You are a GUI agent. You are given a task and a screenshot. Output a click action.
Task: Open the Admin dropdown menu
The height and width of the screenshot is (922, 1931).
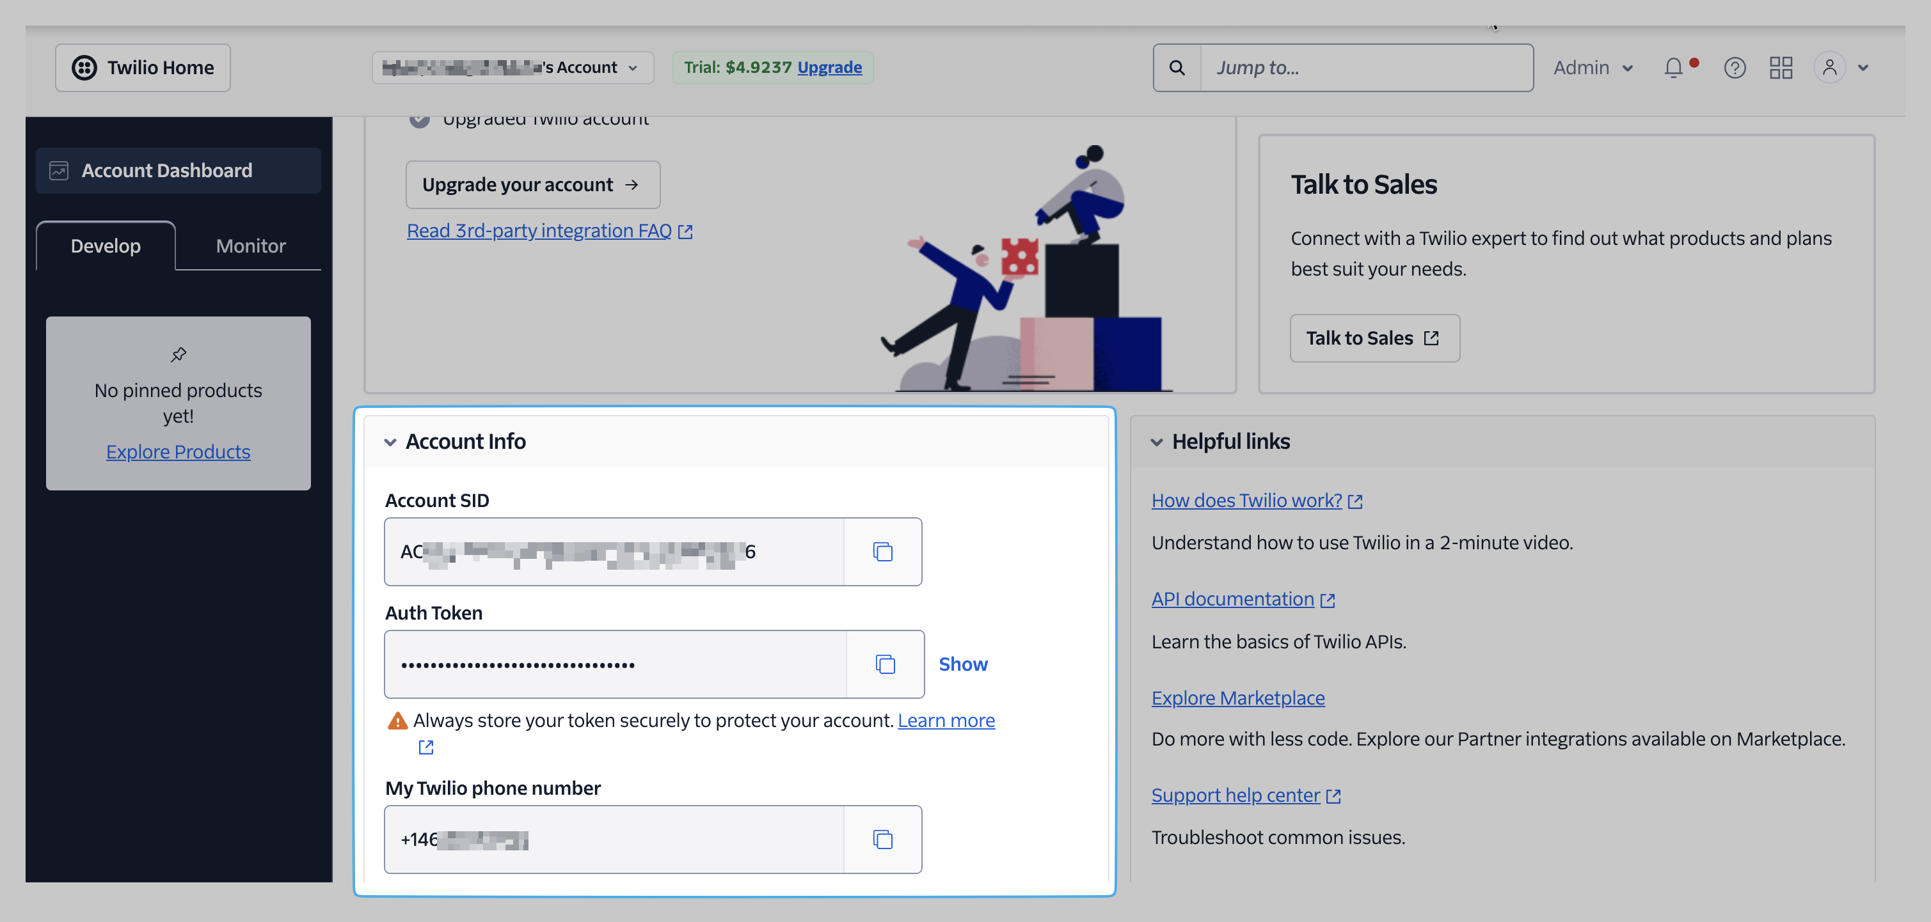pos(1593,68)
